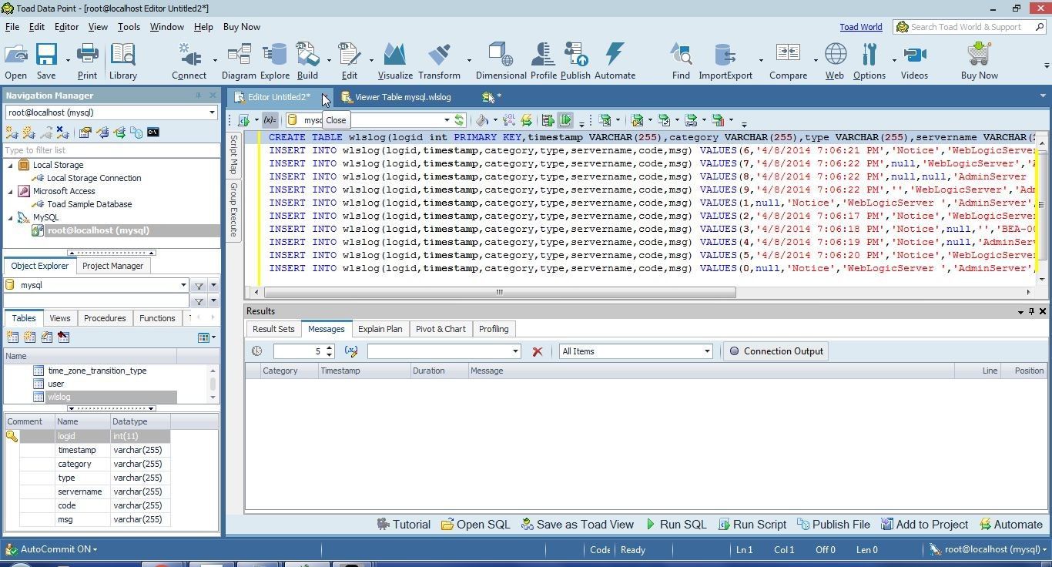Screen dimensions: 1052x567
Task: Collapse the Local Storage tree node
Action: (10, 165)
